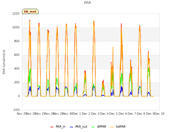Click the Dec 5 x-axis label

pyautogui.click(x=114, y=114)
